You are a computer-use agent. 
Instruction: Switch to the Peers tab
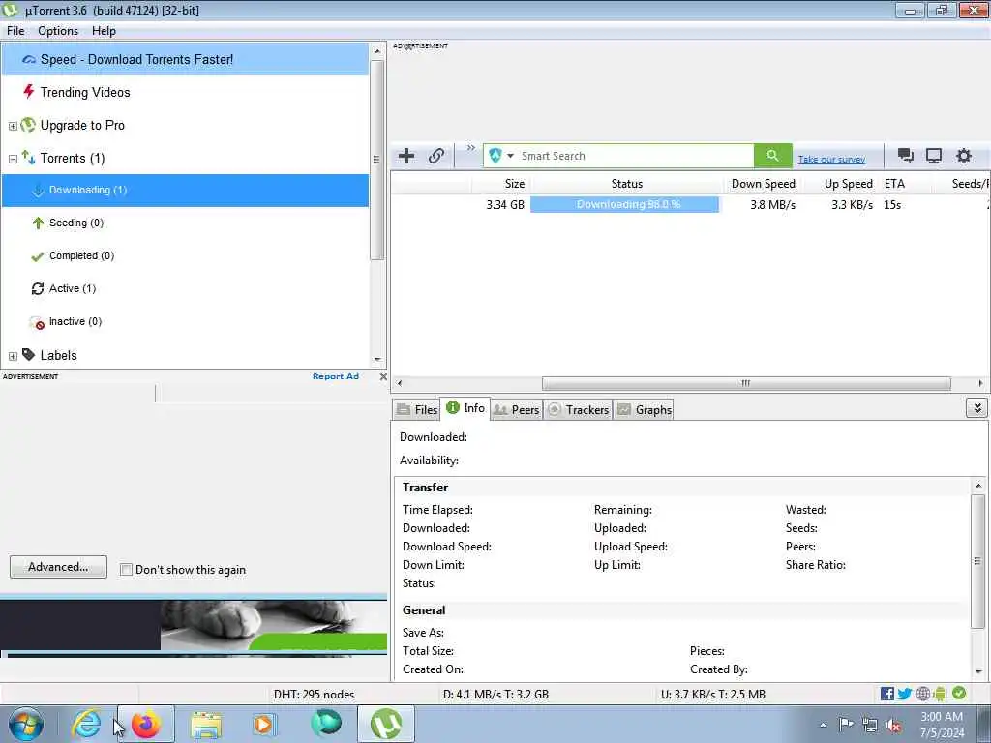(517, 409)
